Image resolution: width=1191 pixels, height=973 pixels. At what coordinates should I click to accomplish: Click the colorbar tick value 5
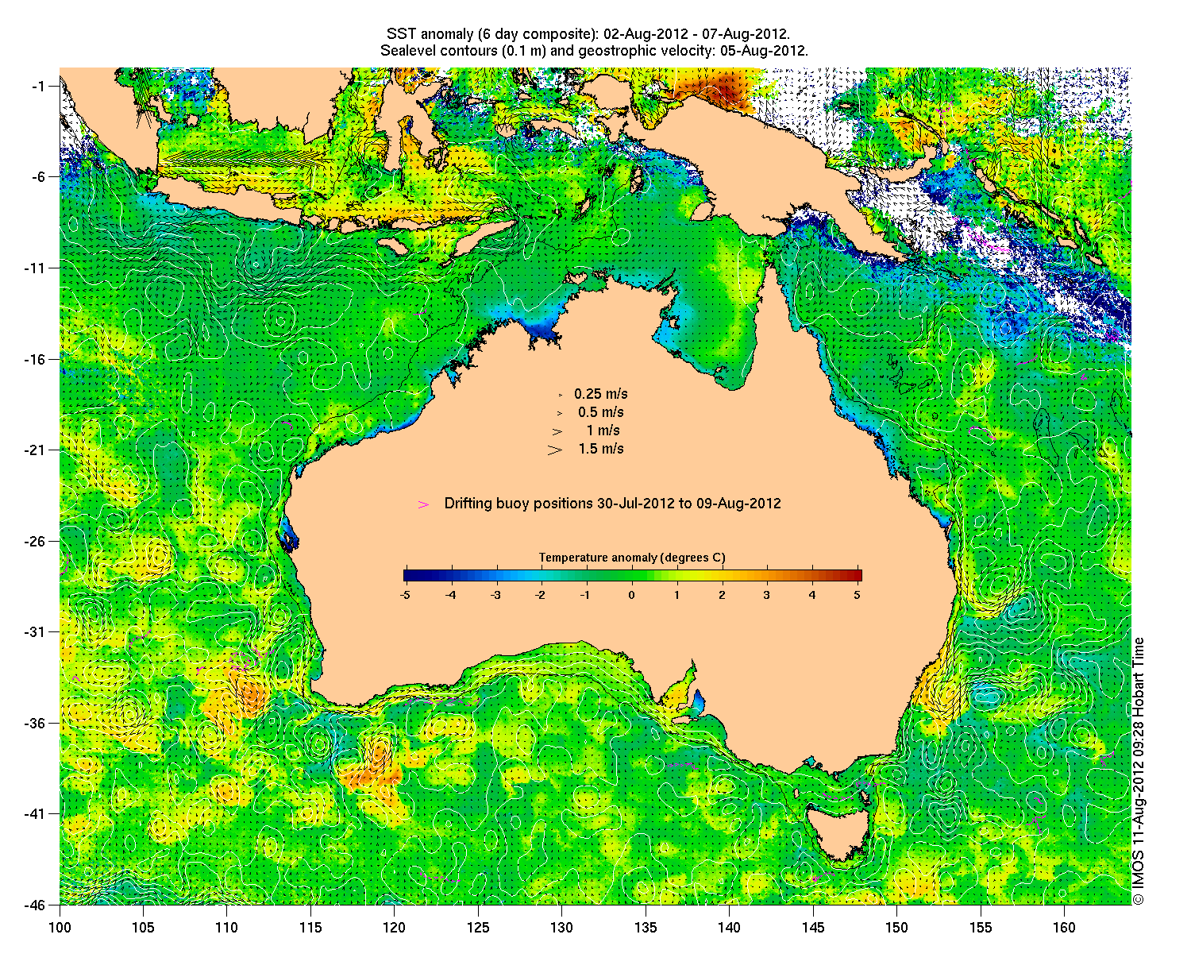pos(858,595)
